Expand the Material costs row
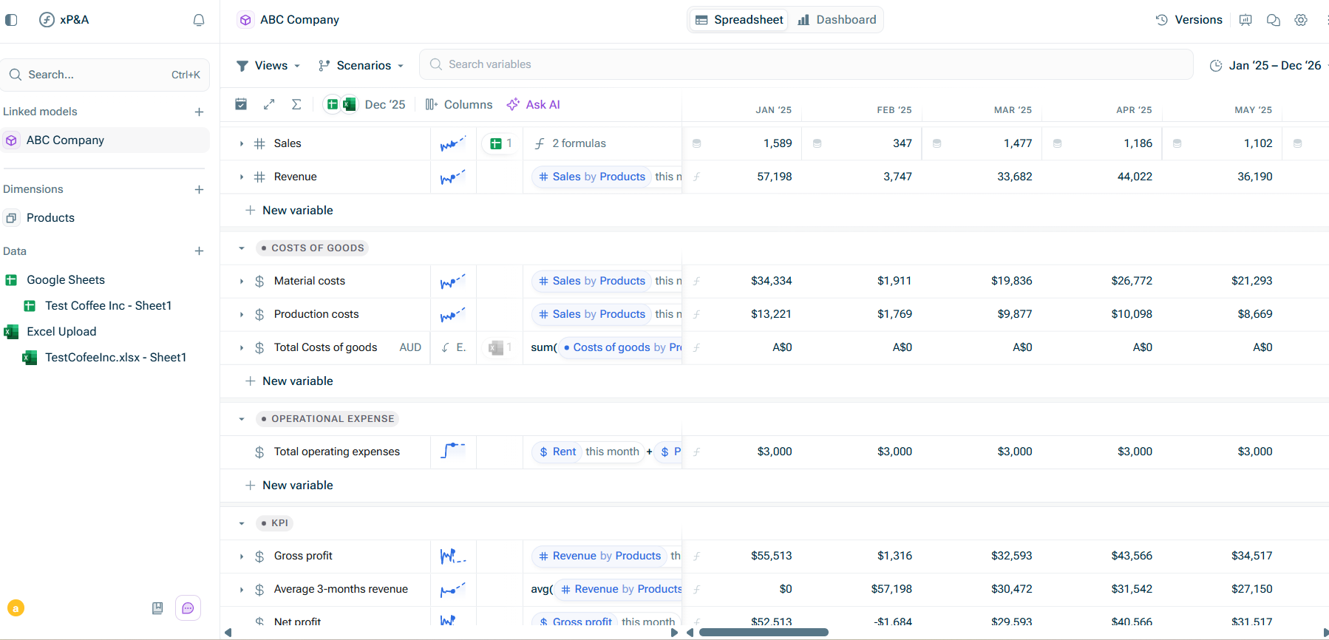This screenshot has width=1329, height=640. point(242,282)
